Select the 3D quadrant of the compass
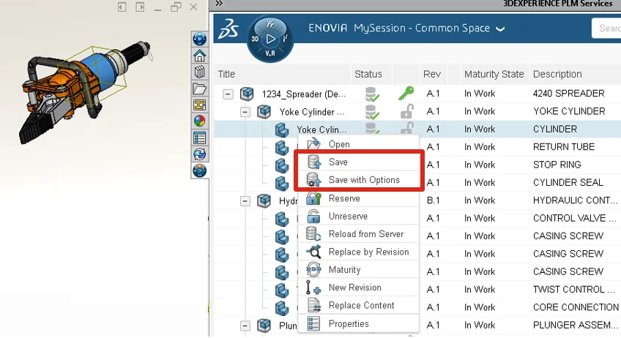Viewport: 621px width, 338px height. 255,39
